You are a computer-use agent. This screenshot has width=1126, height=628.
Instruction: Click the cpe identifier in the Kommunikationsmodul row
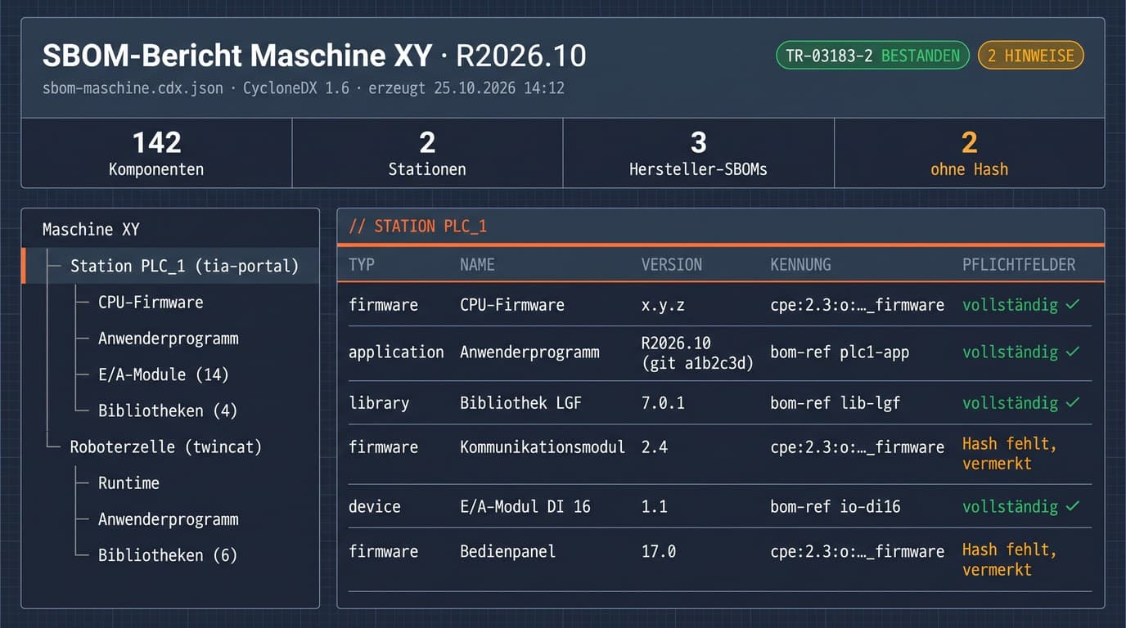tap(857, 447)
